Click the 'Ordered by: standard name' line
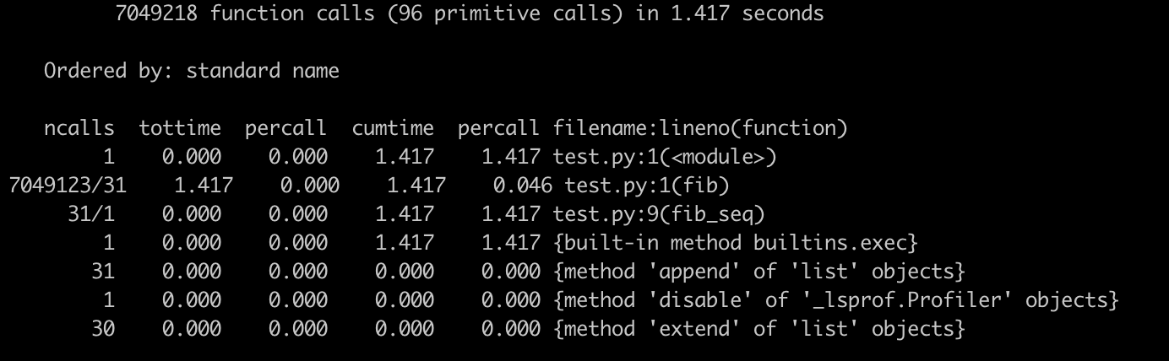Viewport: 1169px width, 361px height. click(192, 71)
